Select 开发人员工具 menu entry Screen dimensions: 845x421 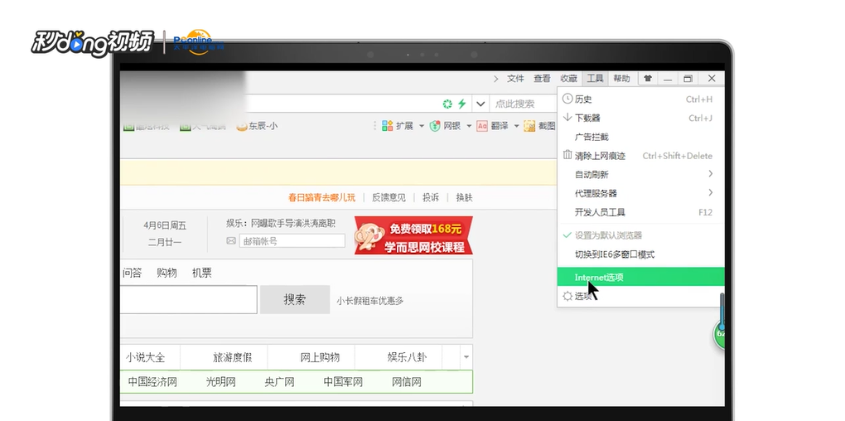click(x=640, y=212)
